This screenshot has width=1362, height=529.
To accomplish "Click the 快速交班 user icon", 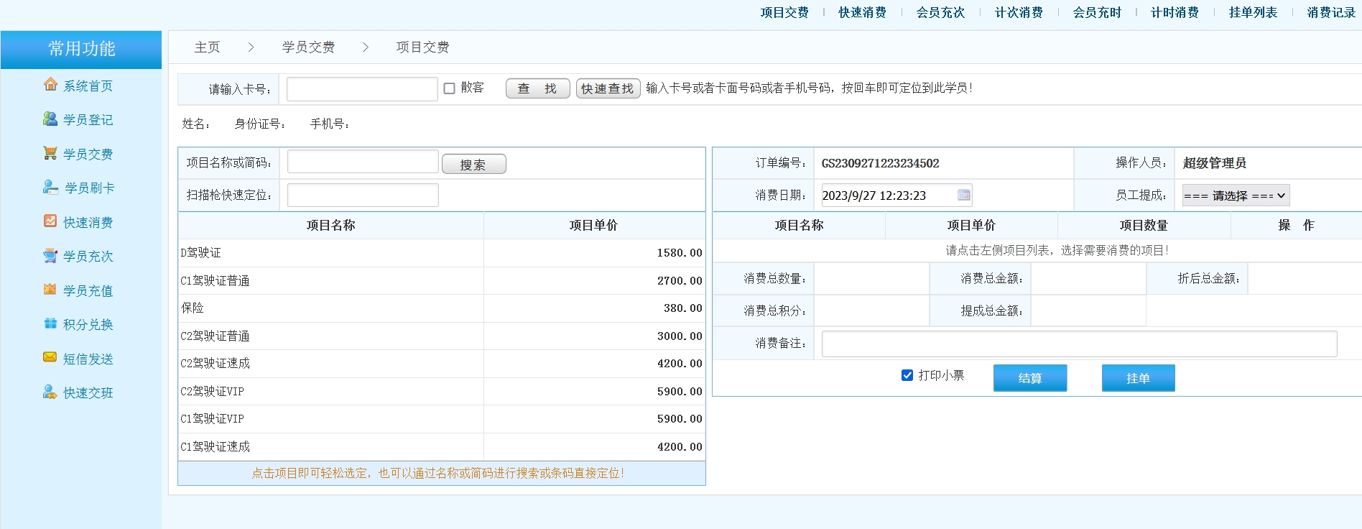I will pos(50,392).
